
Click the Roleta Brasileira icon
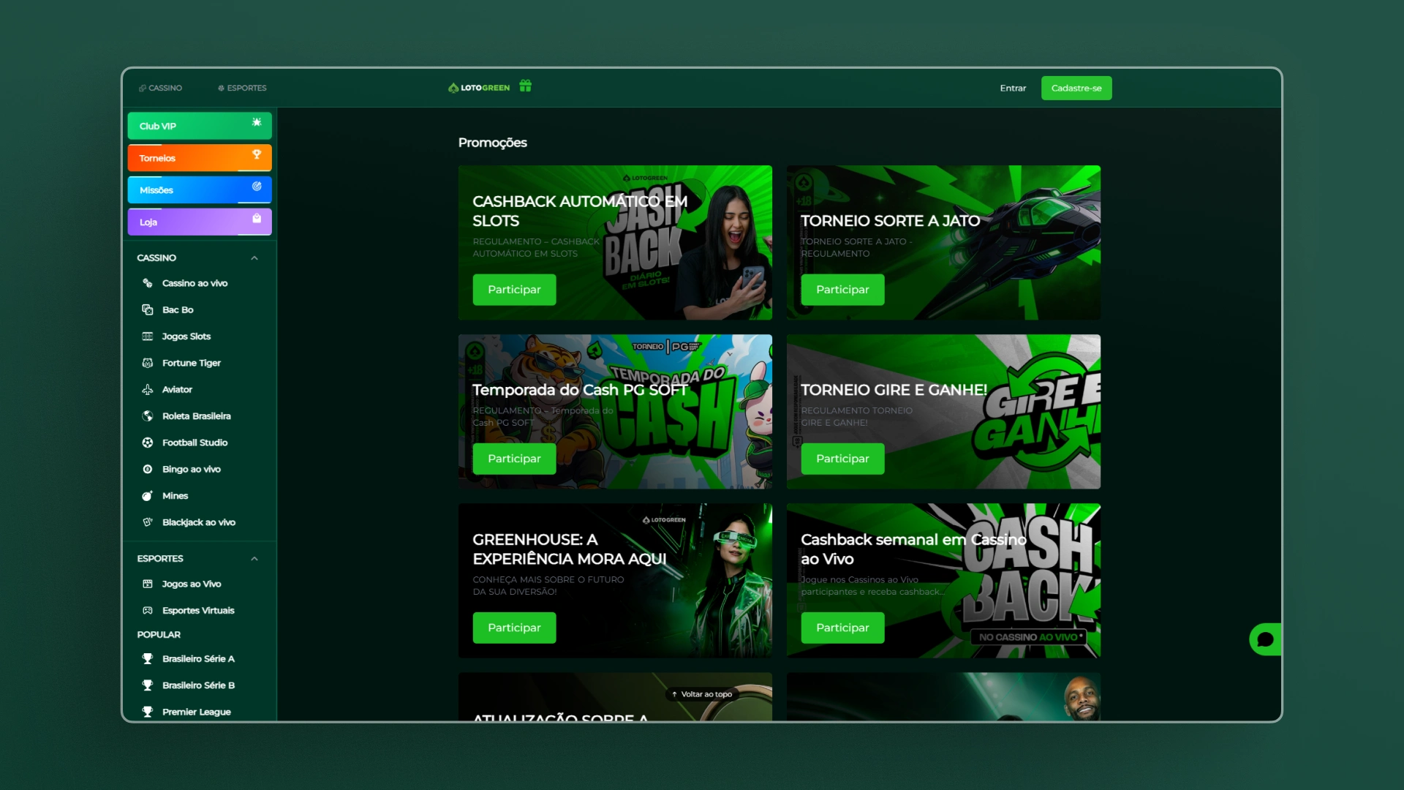pyautogui.click(x=147, y=416)
